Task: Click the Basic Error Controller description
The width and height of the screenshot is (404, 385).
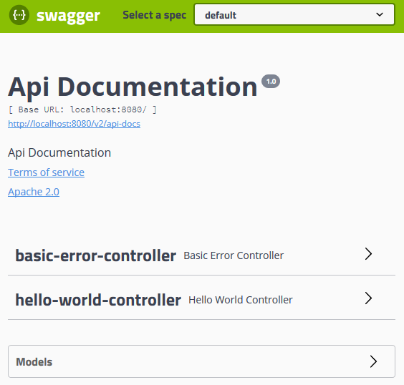Action: tap(234, 255)
